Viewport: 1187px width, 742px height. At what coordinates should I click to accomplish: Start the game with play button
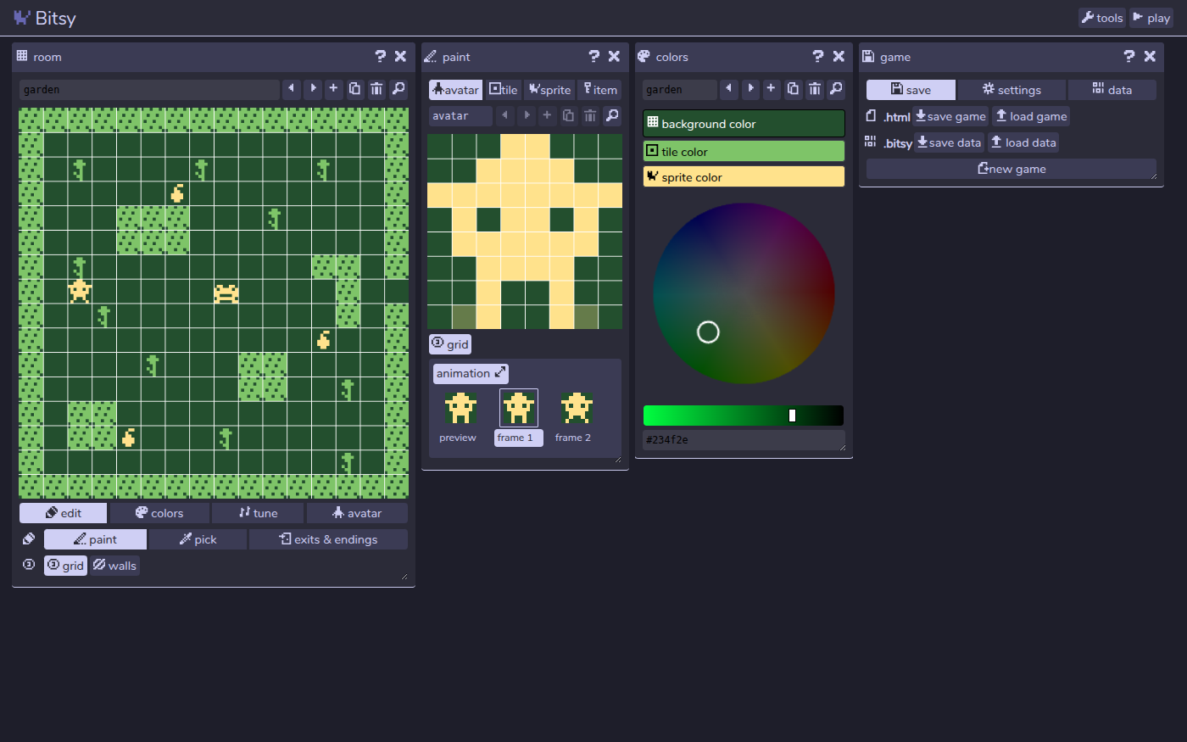point(1151,18)
